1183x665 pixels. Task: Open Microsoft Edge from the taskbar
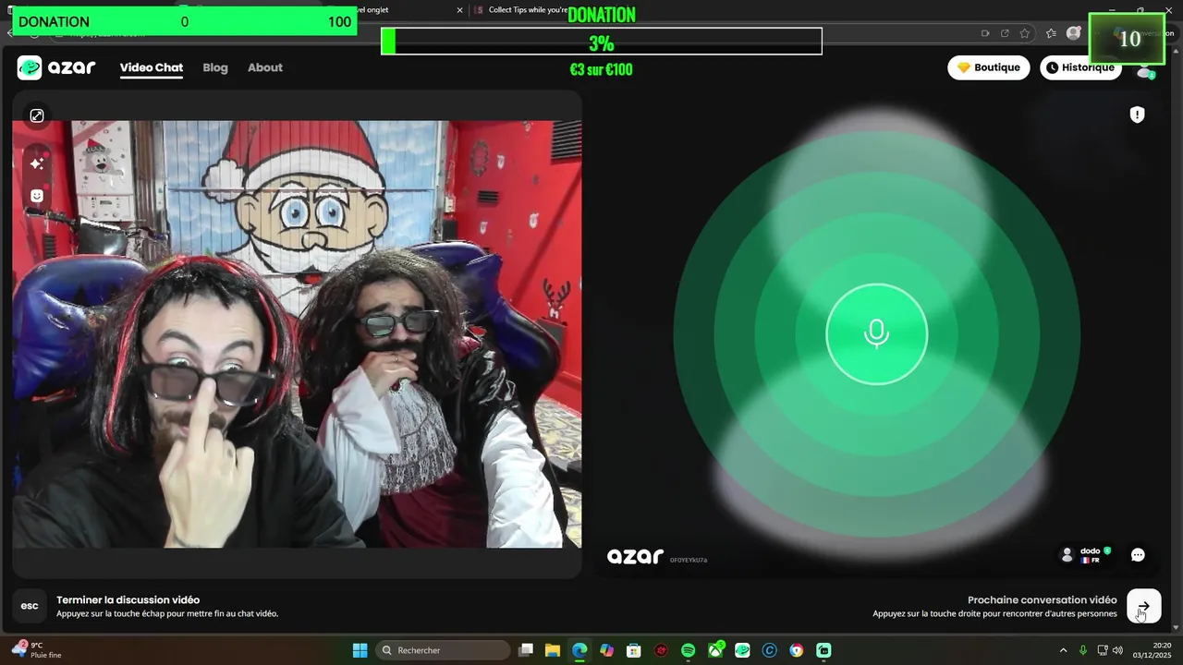pyautogui.click(x=579, y=650)
